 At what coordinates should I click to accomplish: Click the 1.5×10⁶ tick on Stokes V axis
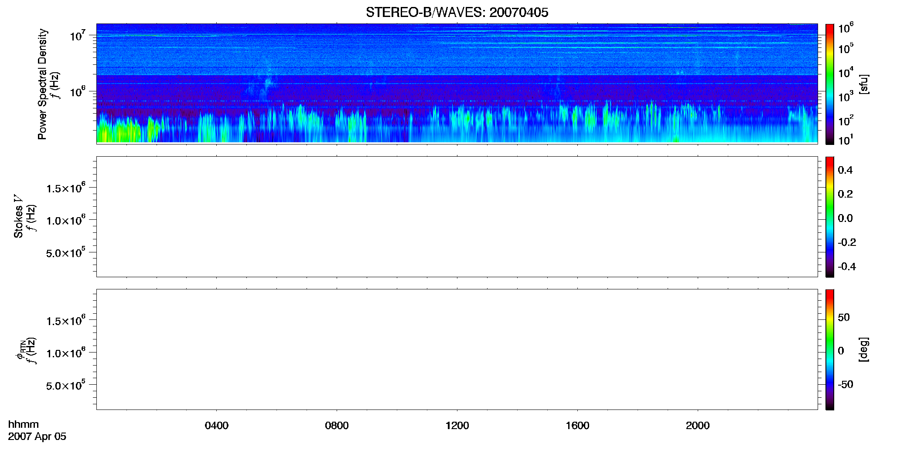tap(66, 188)
